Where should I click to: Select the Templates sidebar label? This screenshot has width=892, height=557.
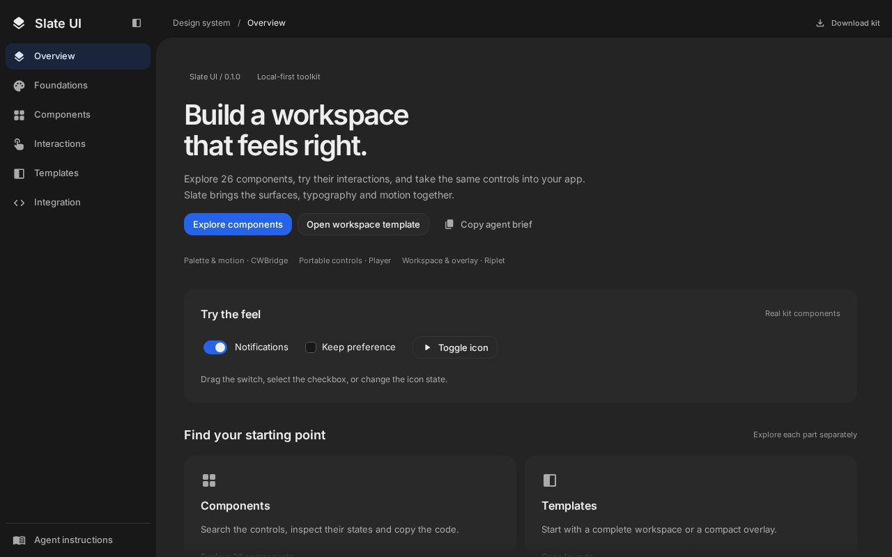click(x=56, y=173)
